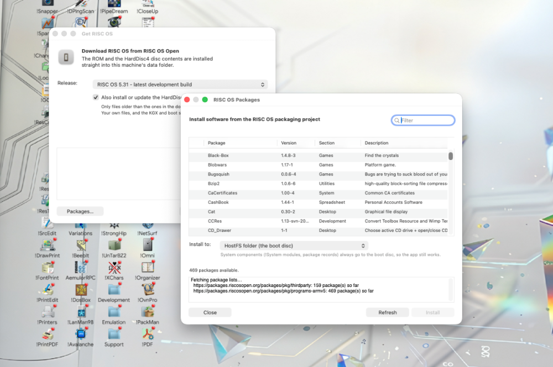This screenshot has height=367, width=553.
Task: Open the !SrcEdit icon
Action: point(47,224)
